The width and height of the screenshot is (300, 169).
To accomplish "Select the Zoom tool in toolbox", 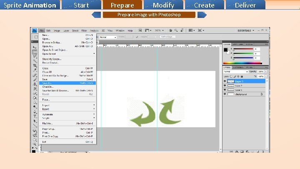I will [35, 144].
